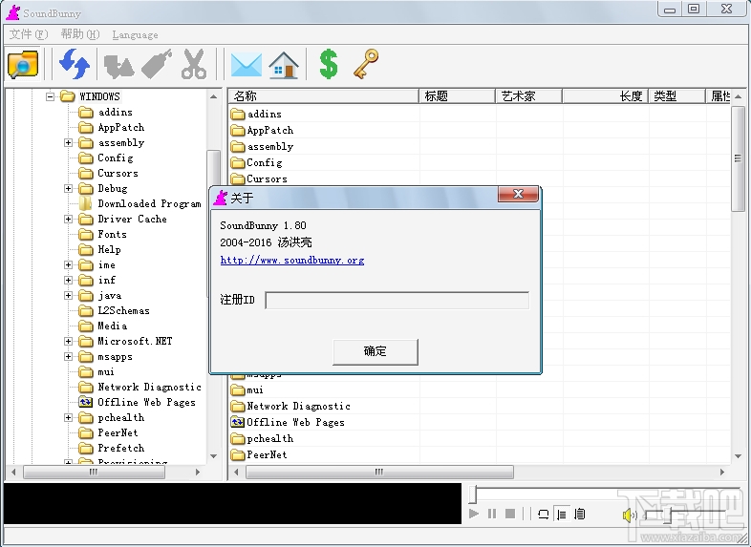Select Network Diagnostic in the tree
Image resolution: width=751 pixels, height=547 pixels.
pyautogui.click(x=149, y=388)
